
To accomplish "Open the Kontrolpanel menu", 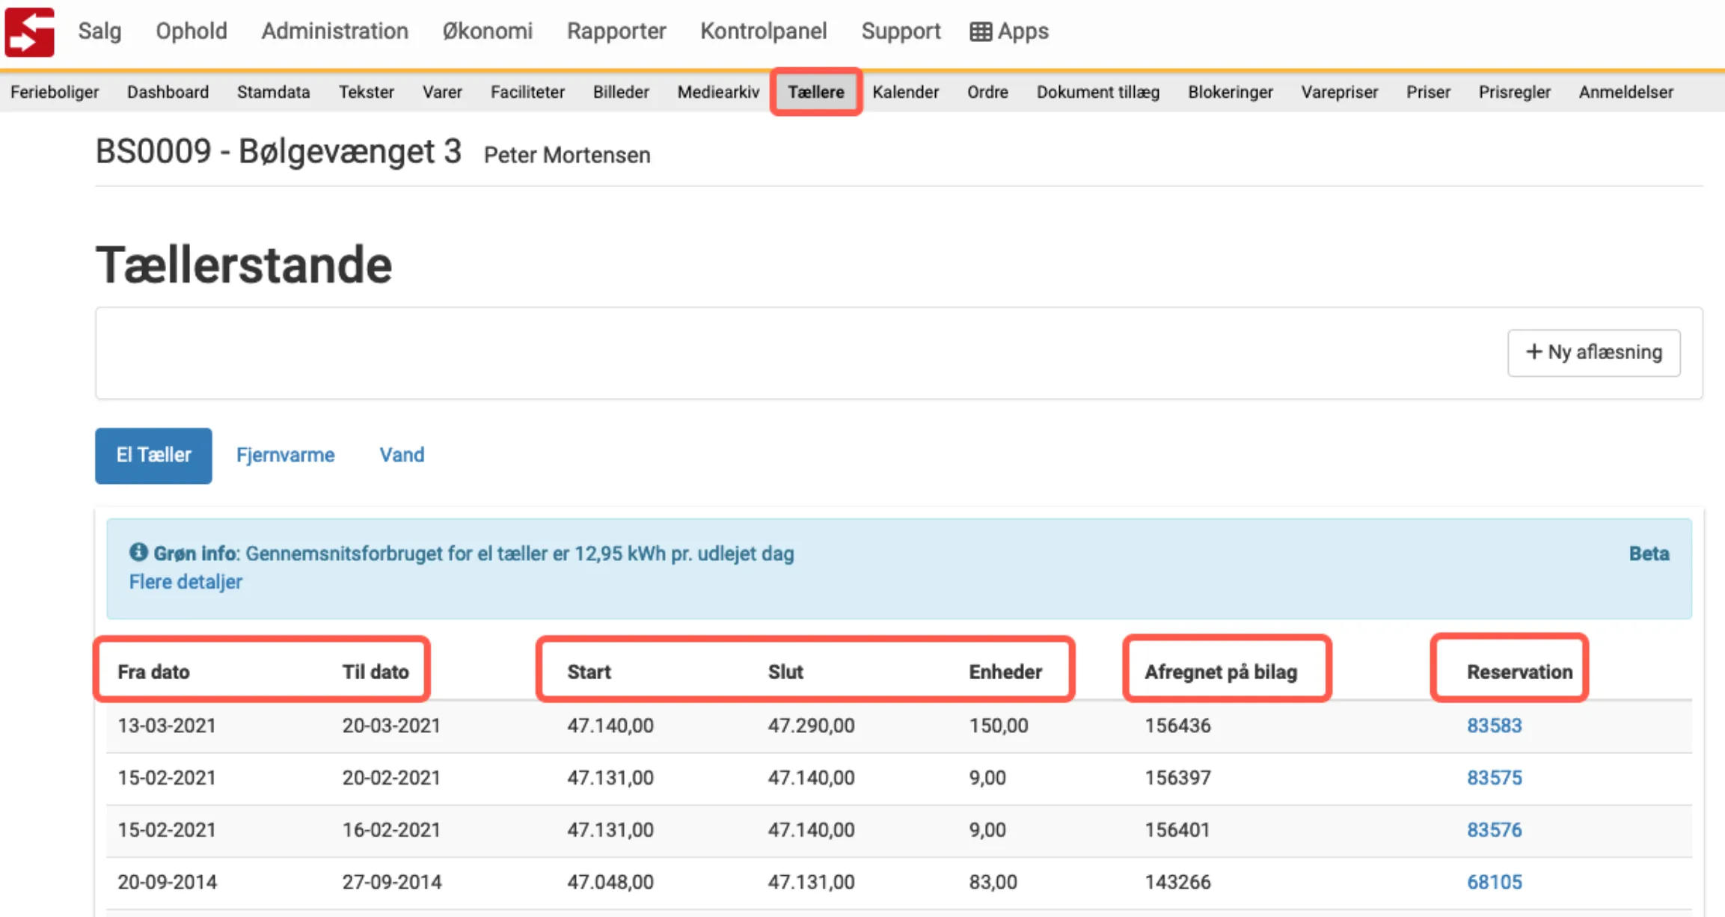I will point(763,31).
